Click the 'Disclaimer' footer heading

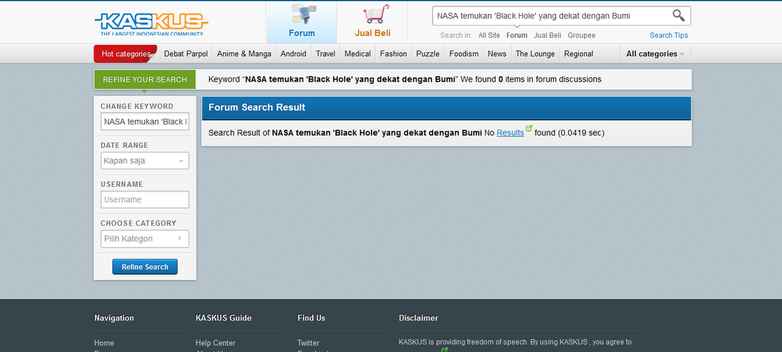click(x=418, y=318)
